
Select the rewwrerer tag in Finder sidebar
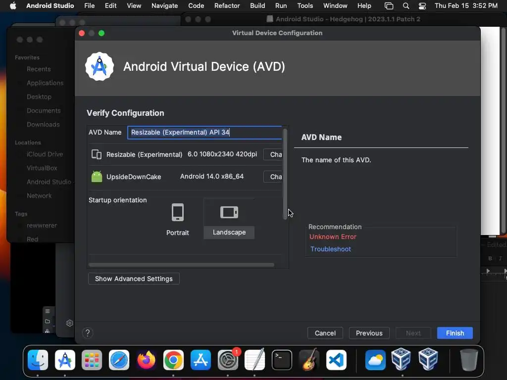click(42, 225)
